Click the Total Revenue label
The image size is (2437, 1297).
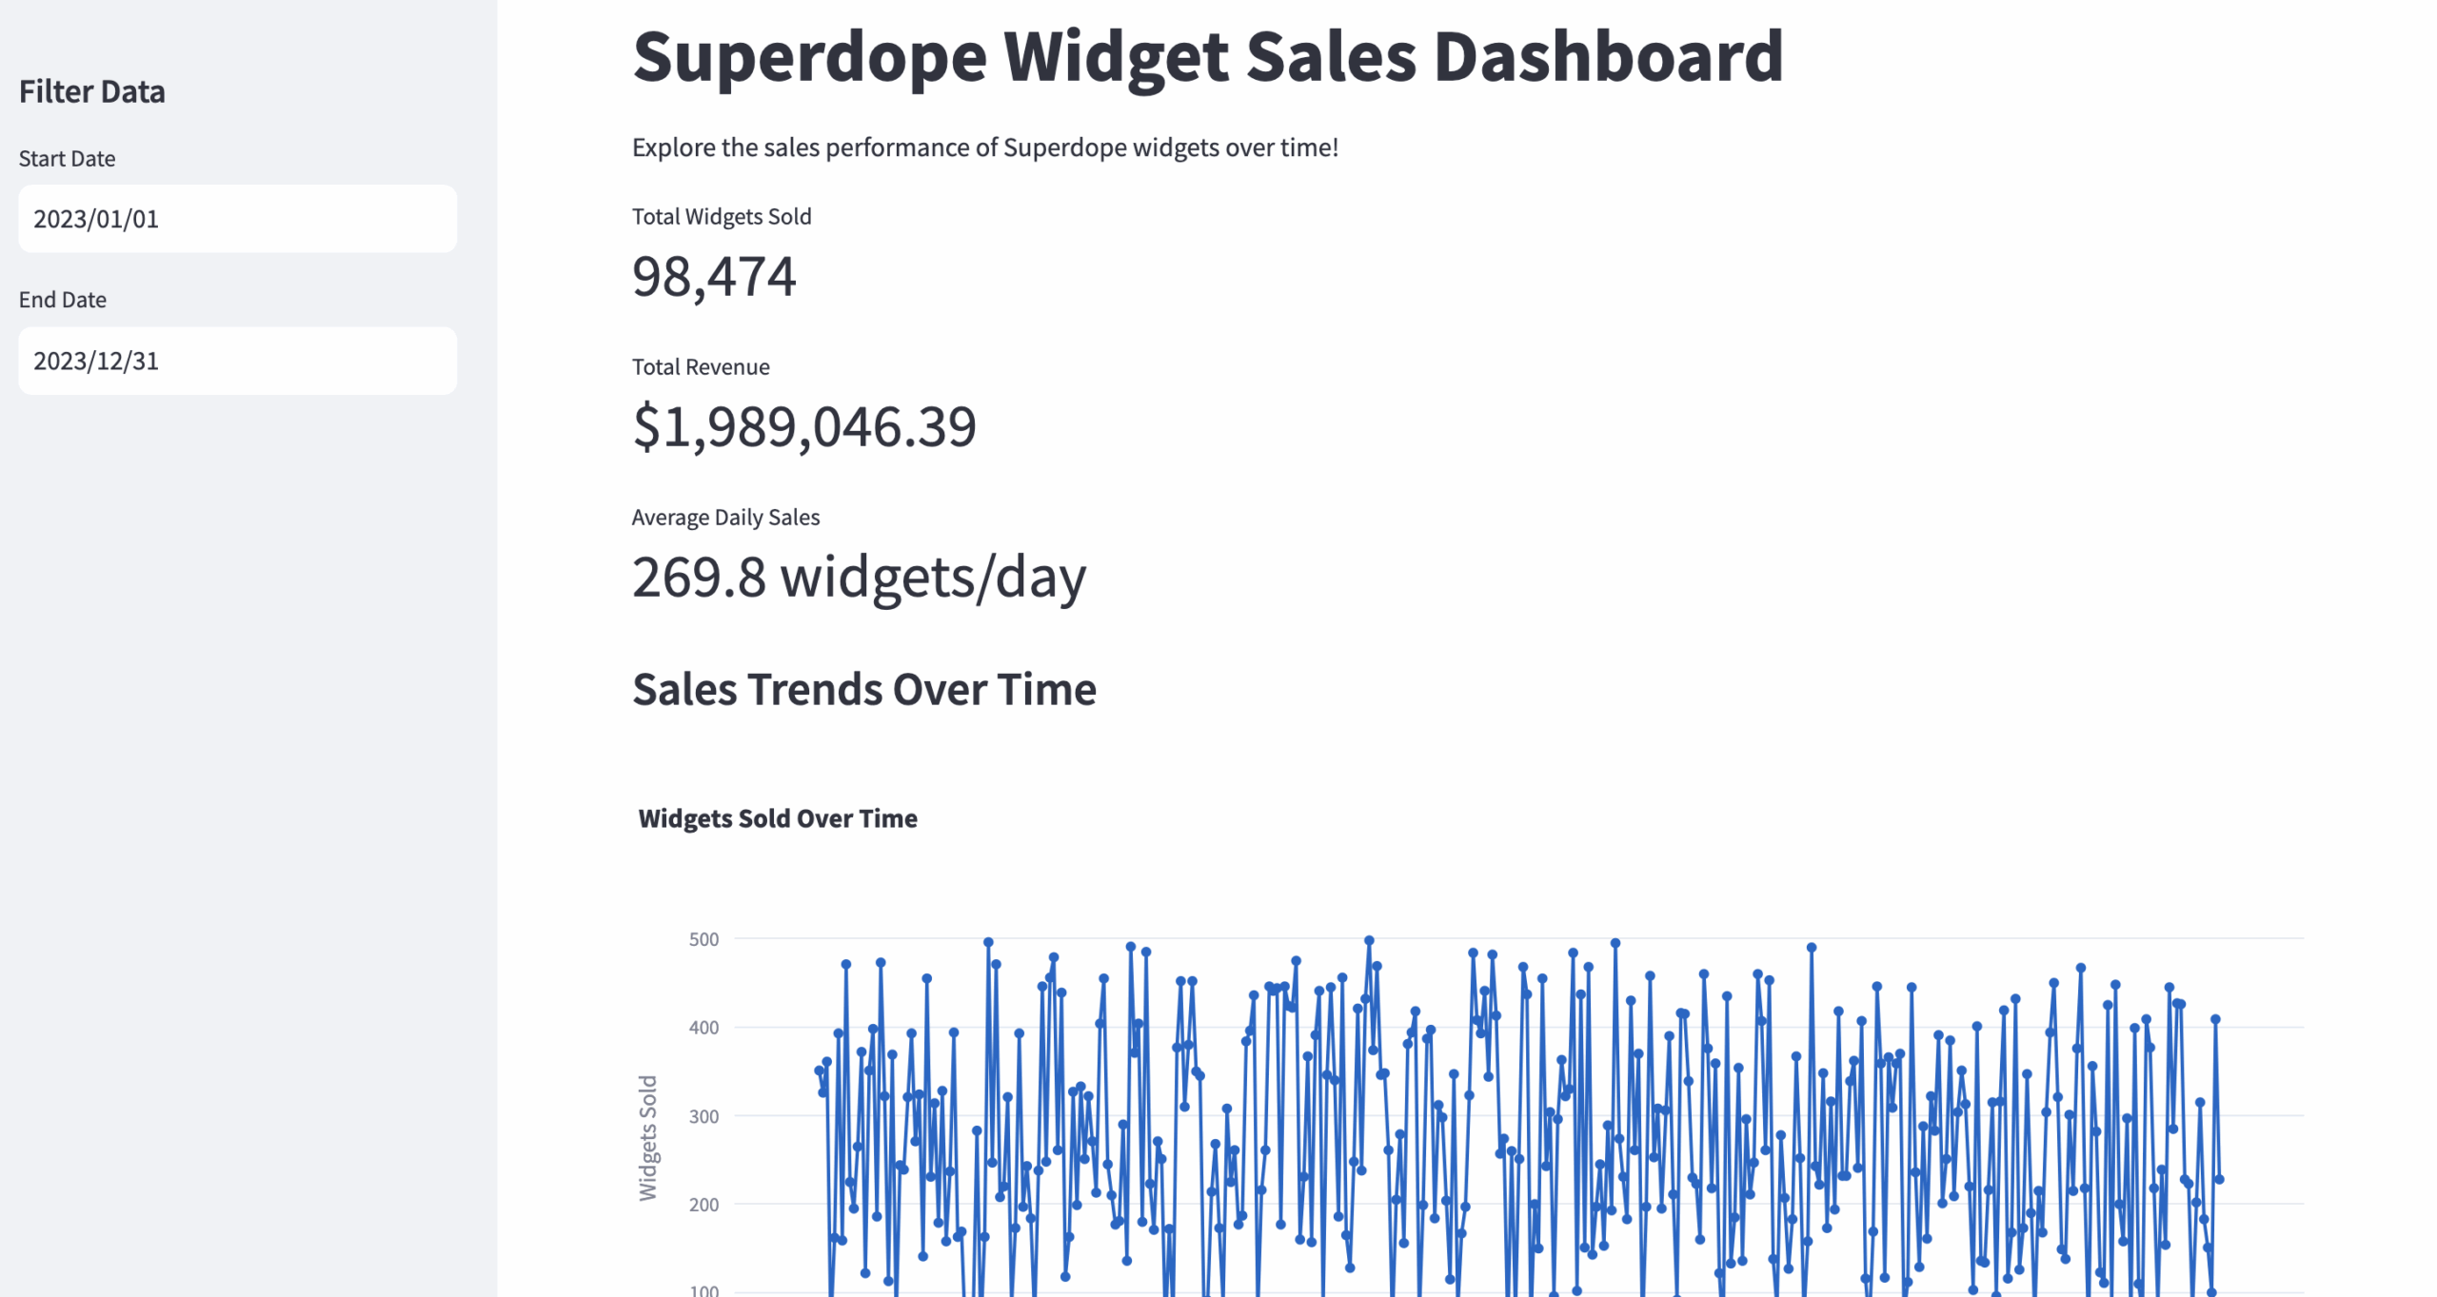click(x=701, y=366)
